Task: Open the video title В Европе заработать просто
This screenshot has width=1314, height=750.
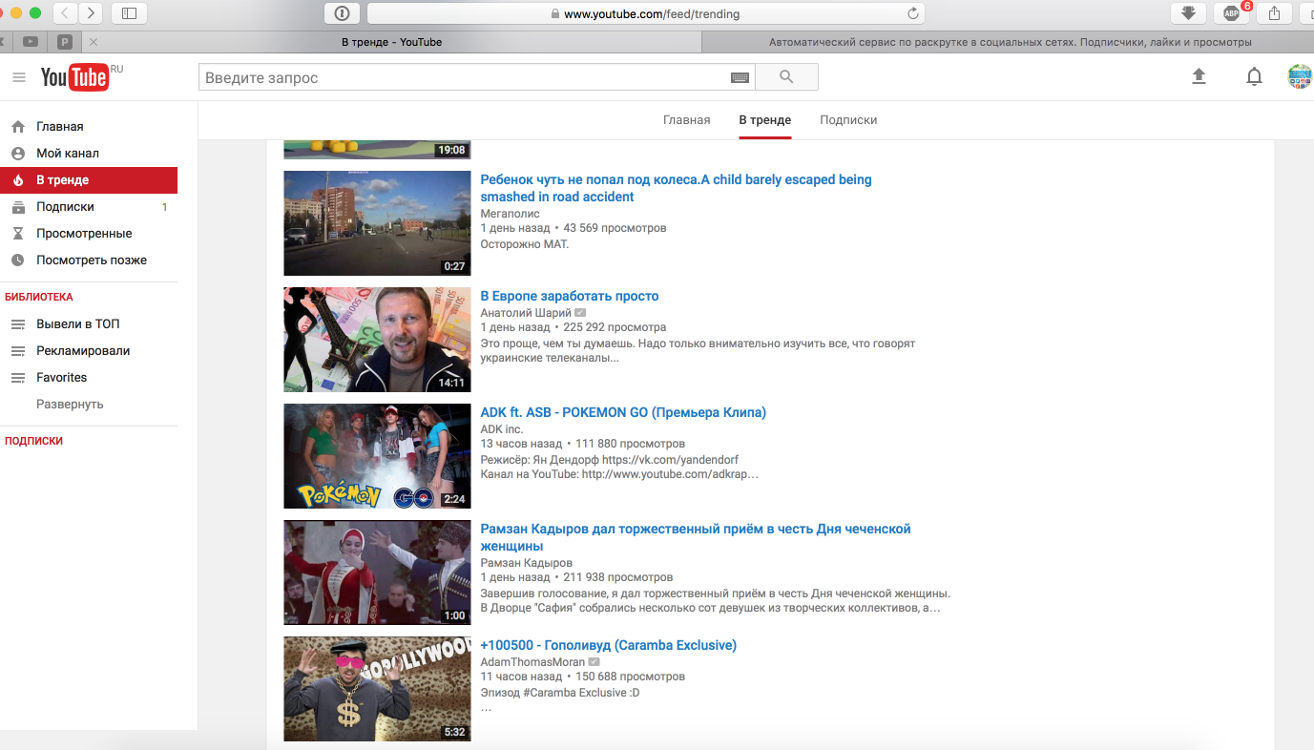Action: [x=570, y=296]
